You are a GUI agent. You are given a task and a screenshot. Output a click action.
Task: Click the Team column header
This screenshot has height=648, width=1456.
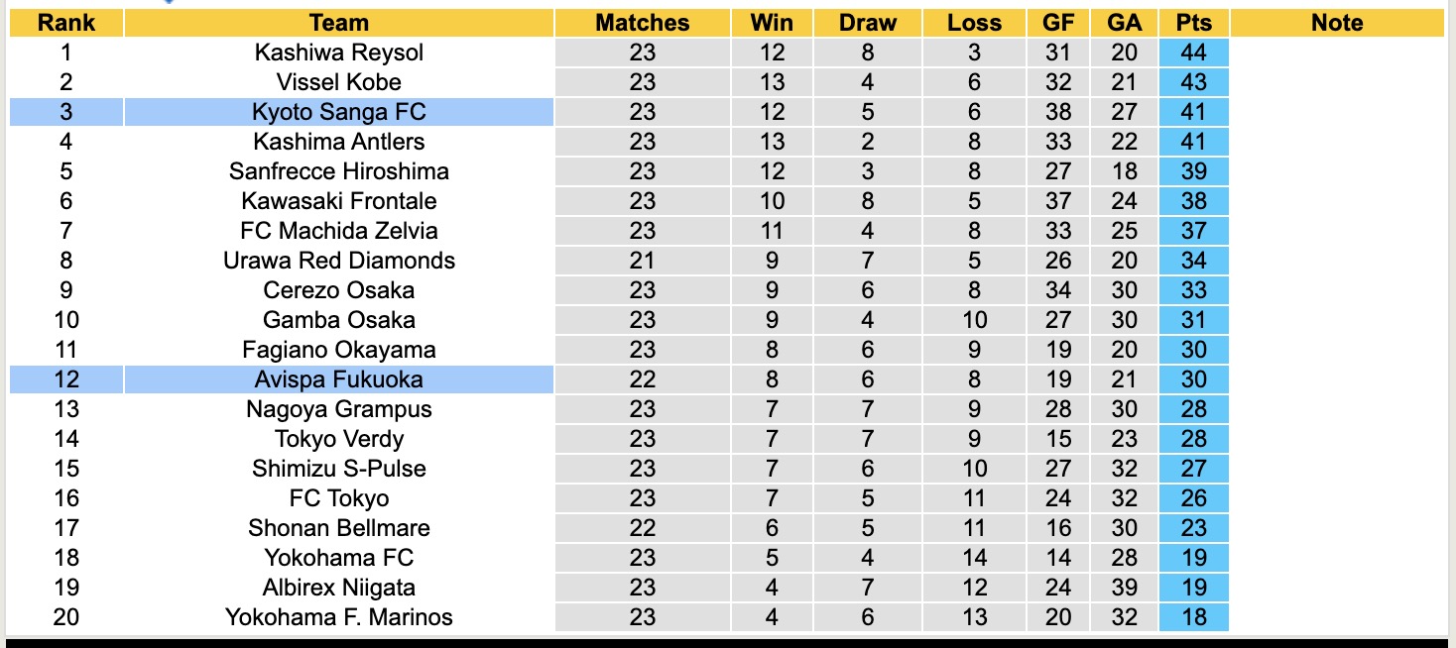[338, 23]
